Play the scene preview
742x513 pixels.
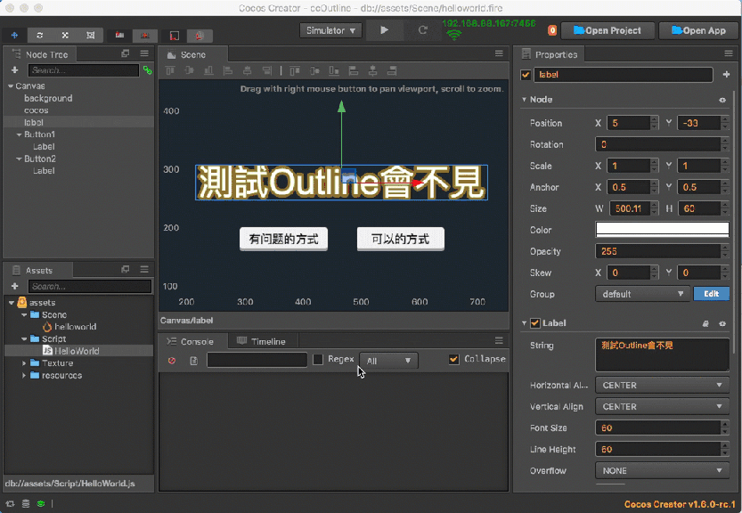pyautogui.click(x=384, y=30)
